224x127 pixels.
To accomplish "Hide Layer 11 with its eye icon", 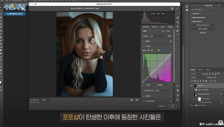I will [192, 85].
